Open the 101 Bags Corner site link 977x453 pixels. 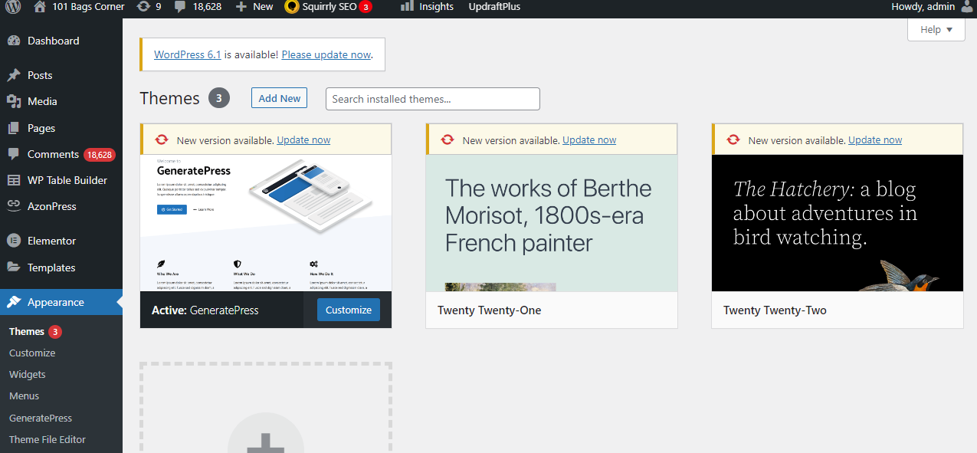(80, 7)
